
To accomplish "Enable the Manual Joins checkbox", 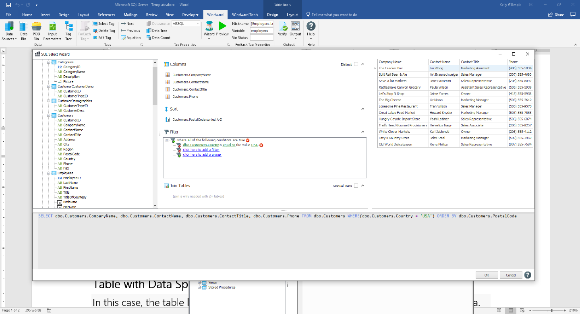I will (x=356, y=186).
